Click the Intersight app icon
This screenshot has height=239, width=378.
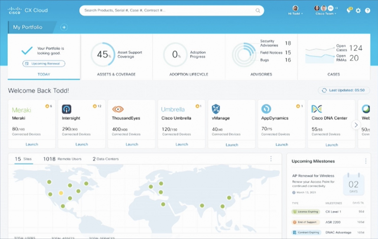coord(66,109)
